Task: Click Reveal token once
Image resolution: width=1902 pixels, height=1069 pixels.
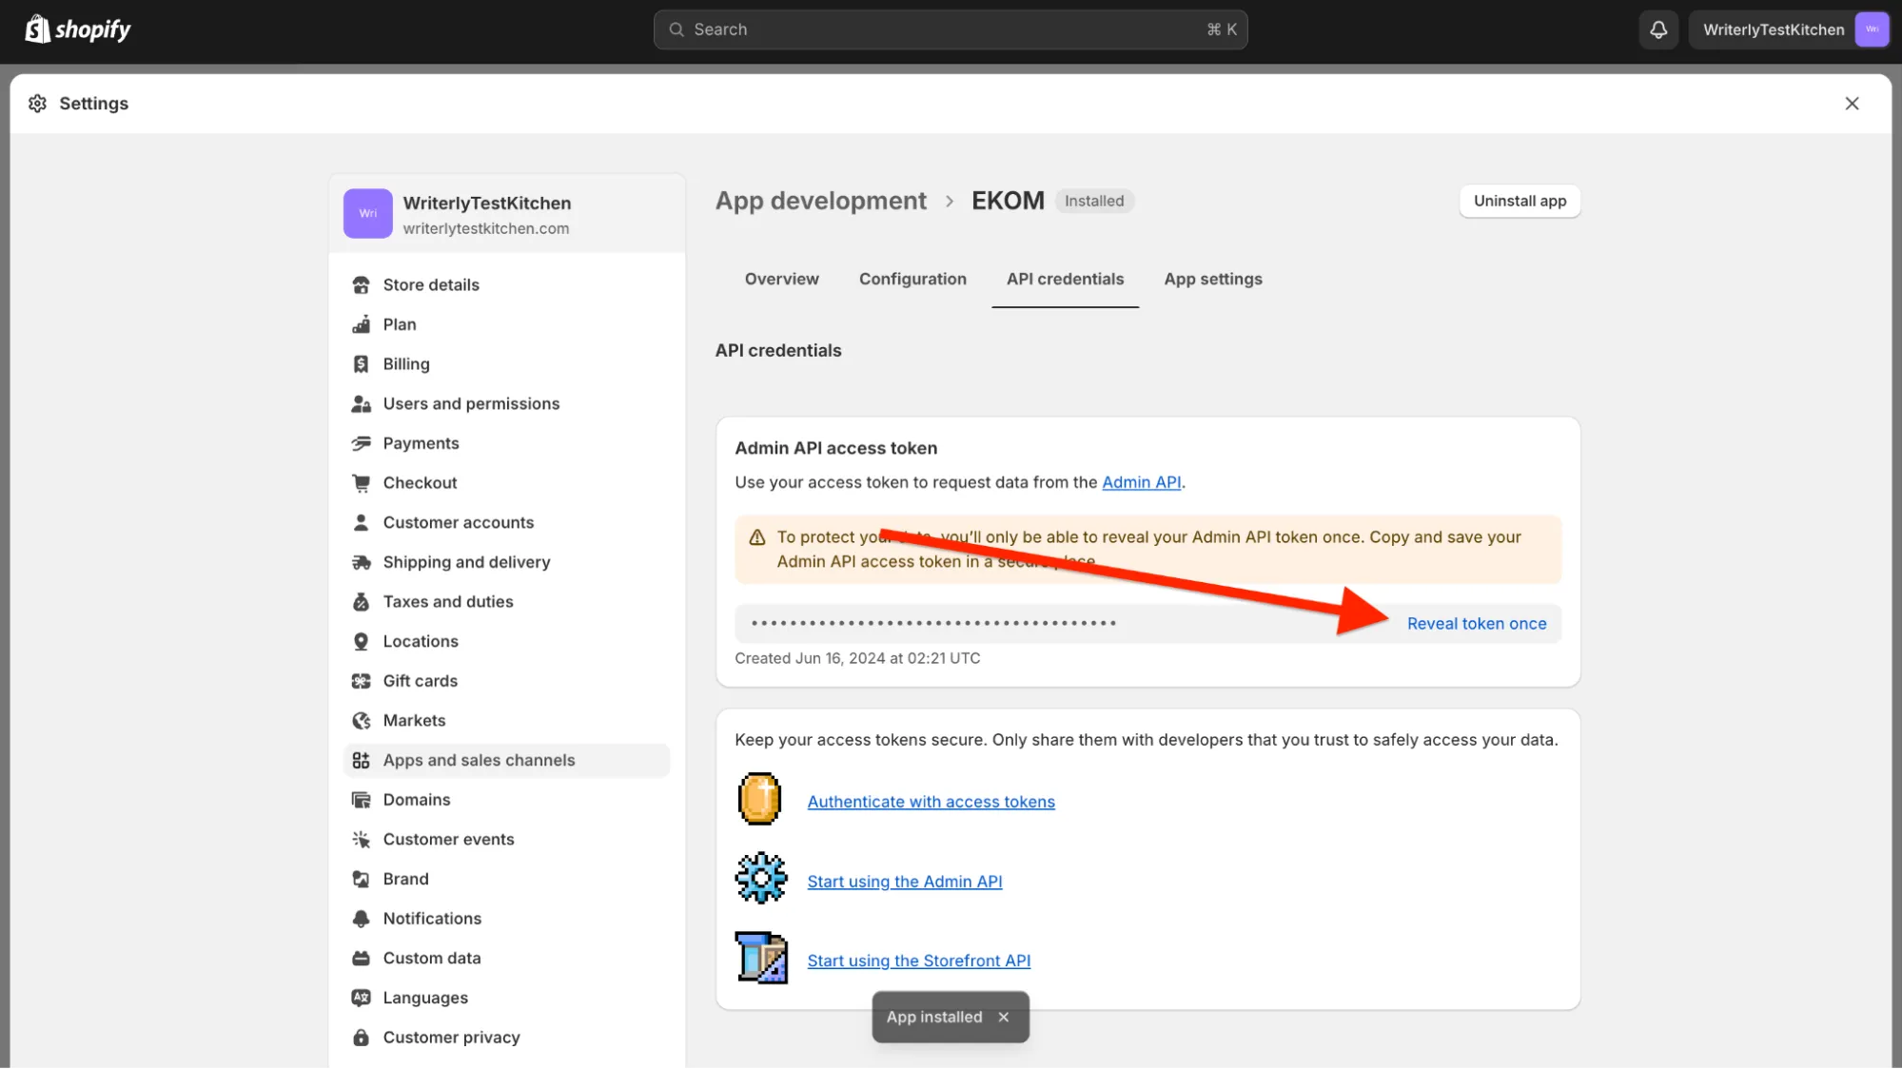Action: pos(1477,624)
